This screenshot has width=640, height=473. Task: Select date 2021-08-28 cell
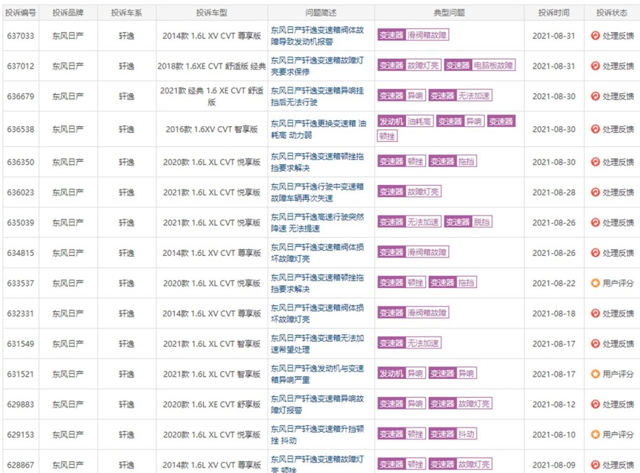coord(554,192)
